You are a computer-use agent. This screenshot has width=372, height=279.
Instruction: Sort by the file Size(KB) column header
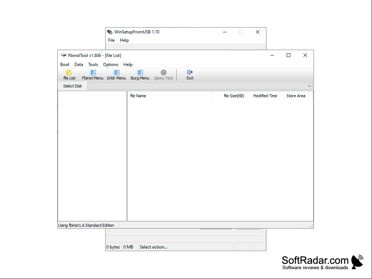click(x=229, y=96)
